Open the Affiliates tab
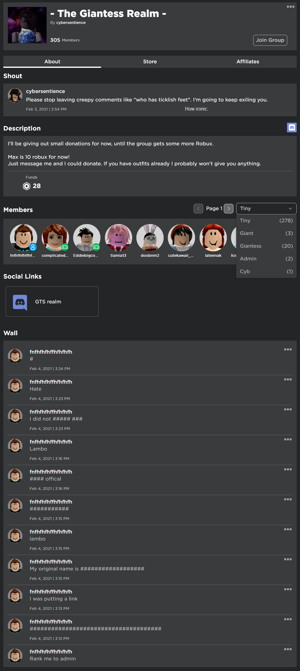The image size is (300, 671). pos(248,62)
